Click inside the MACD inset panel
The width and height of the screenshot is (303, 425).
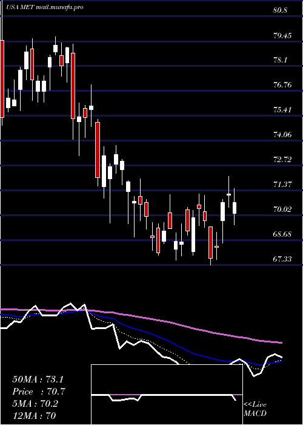(167, 395)
